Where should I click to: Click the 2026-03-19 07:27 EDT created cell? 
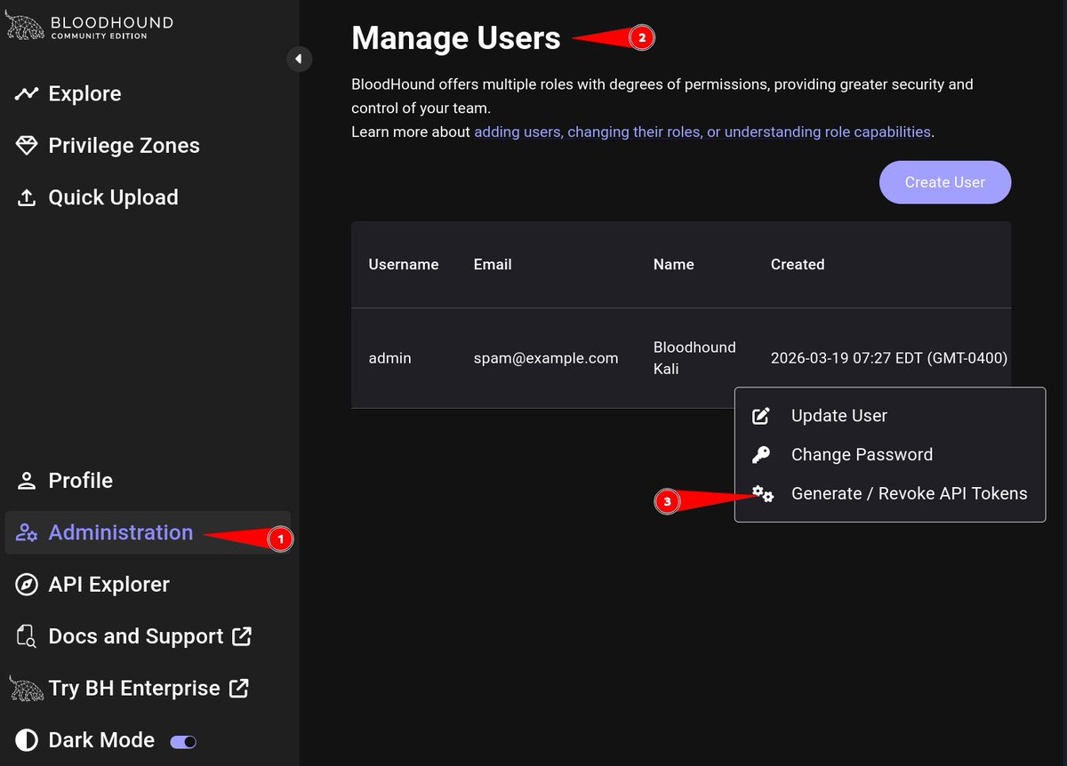pyautogui.click(x=889, y=358)
